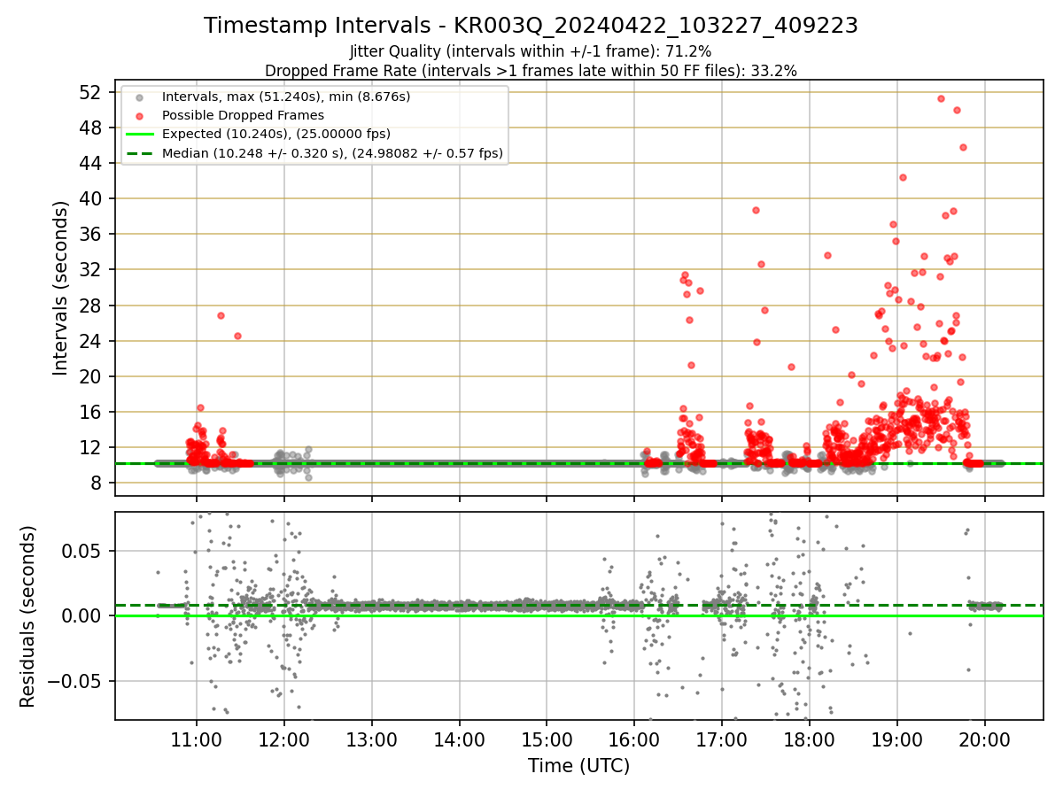This screenshot has height=797, width=1063.
Task: Click the red point near 42 seconds just after 19:00
Action: [903, 177]
